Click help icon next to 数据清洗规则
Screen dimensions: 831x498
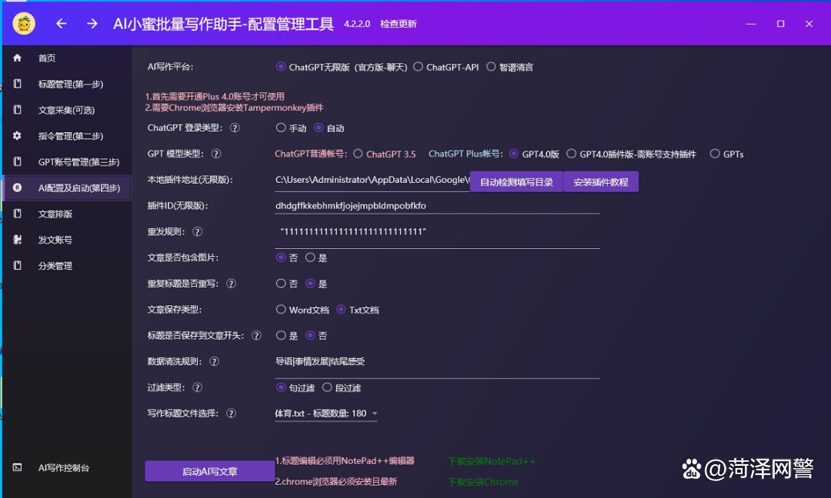click(214, 361)
